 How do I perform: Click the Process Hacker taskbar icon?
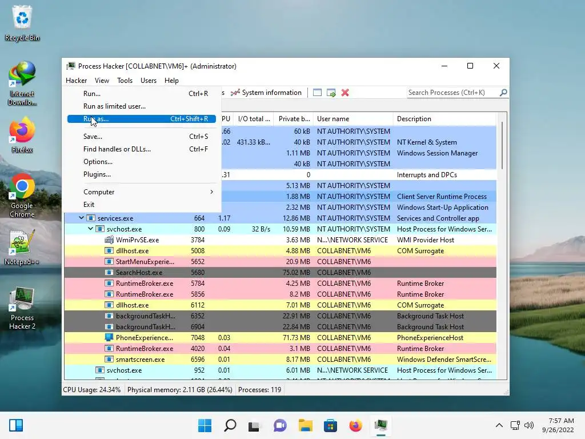pos(381,425)
